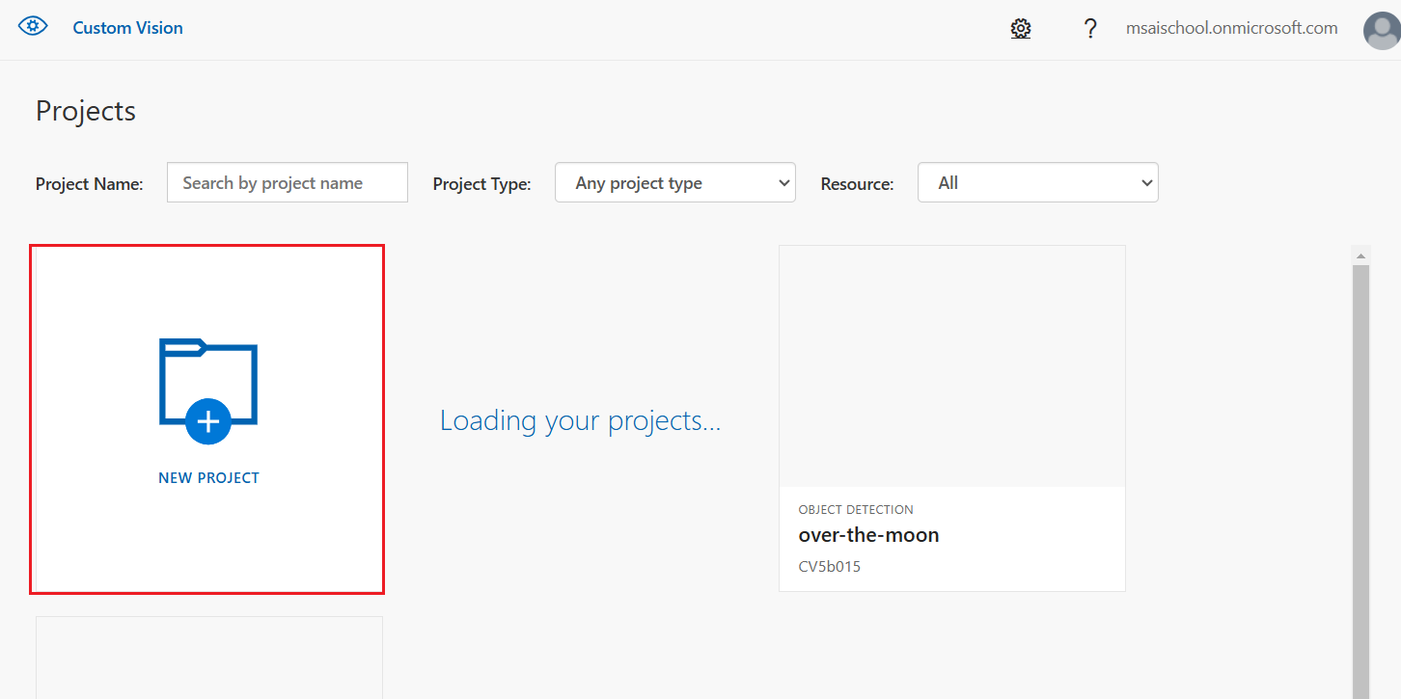Click msaischool.onmicrosoft.com account name
The height and width of the screenshot is (699, 1401).
[1232, 28]
